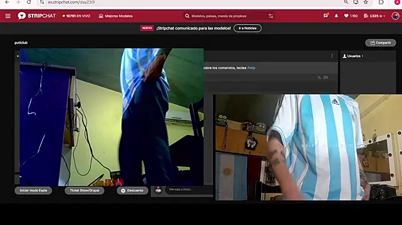Expand the 1325 tokens balance dropdown
The height and width of the screenshot is (225, 402).
[x=374, y=16]
